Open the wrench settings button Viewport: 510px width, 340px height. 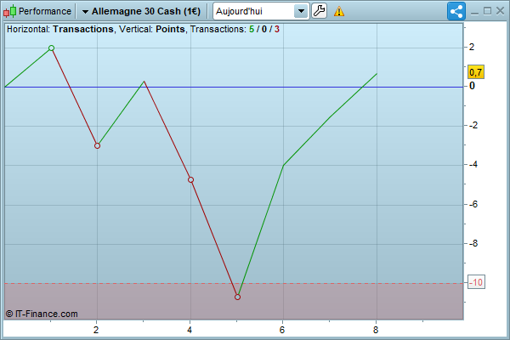pyautogui.click(x=319, y=11)
